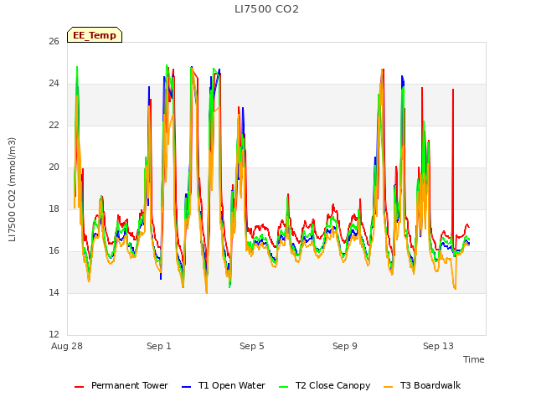Click the Sep 13 x-axis label
The width and height of the screenshot is (536, 402).
pyautogui.click(x=438, y=346)
